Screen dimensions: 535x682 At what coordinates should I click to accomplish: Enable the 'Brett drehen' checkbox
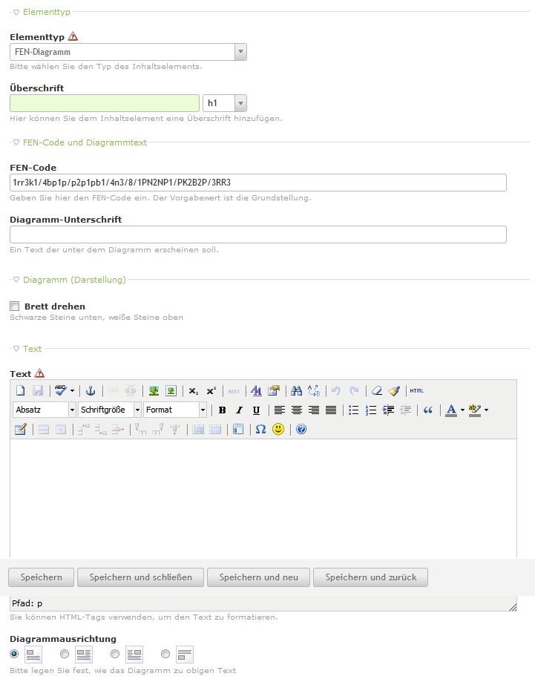pos(14,306)
